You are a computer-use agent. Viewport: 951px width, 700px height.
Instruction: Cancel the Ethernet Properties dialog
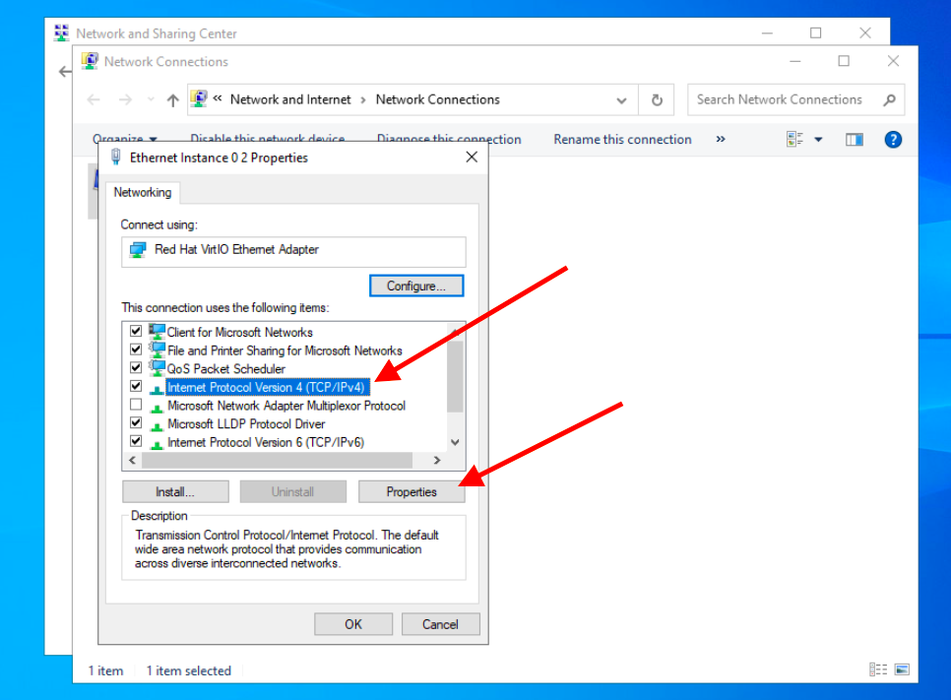point(440,624)
